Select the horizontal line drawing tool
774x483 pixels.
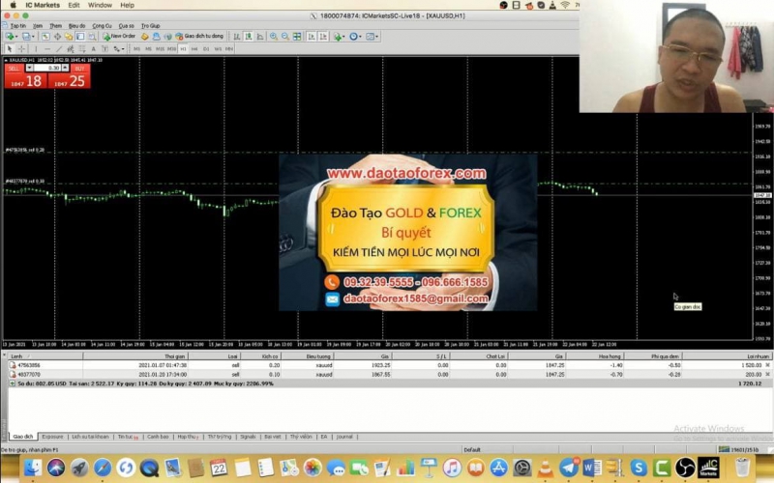click(47, 49)
